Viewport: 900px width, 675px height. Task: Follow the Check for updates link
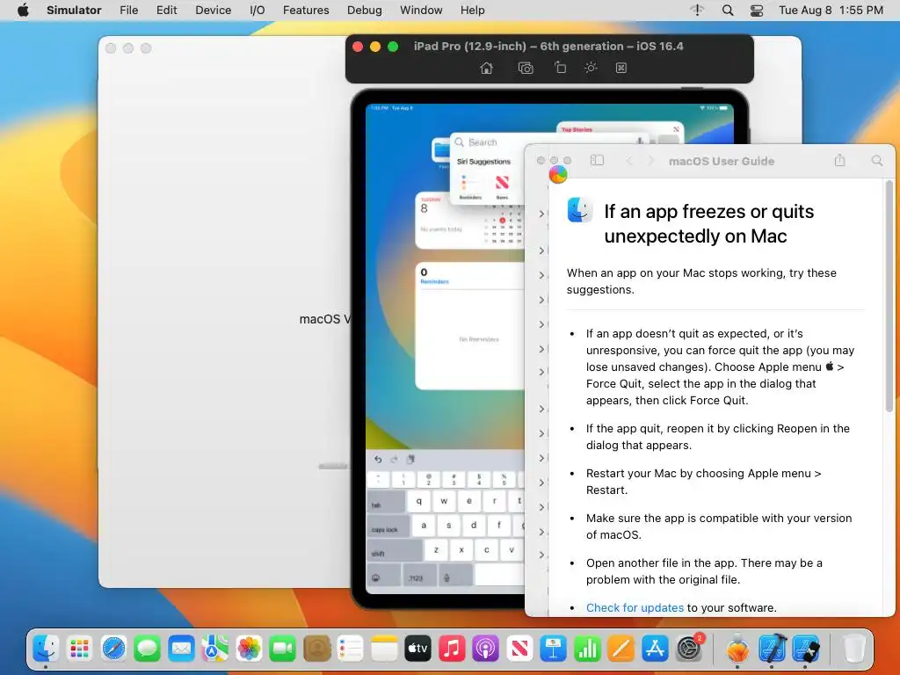(635, 607)
